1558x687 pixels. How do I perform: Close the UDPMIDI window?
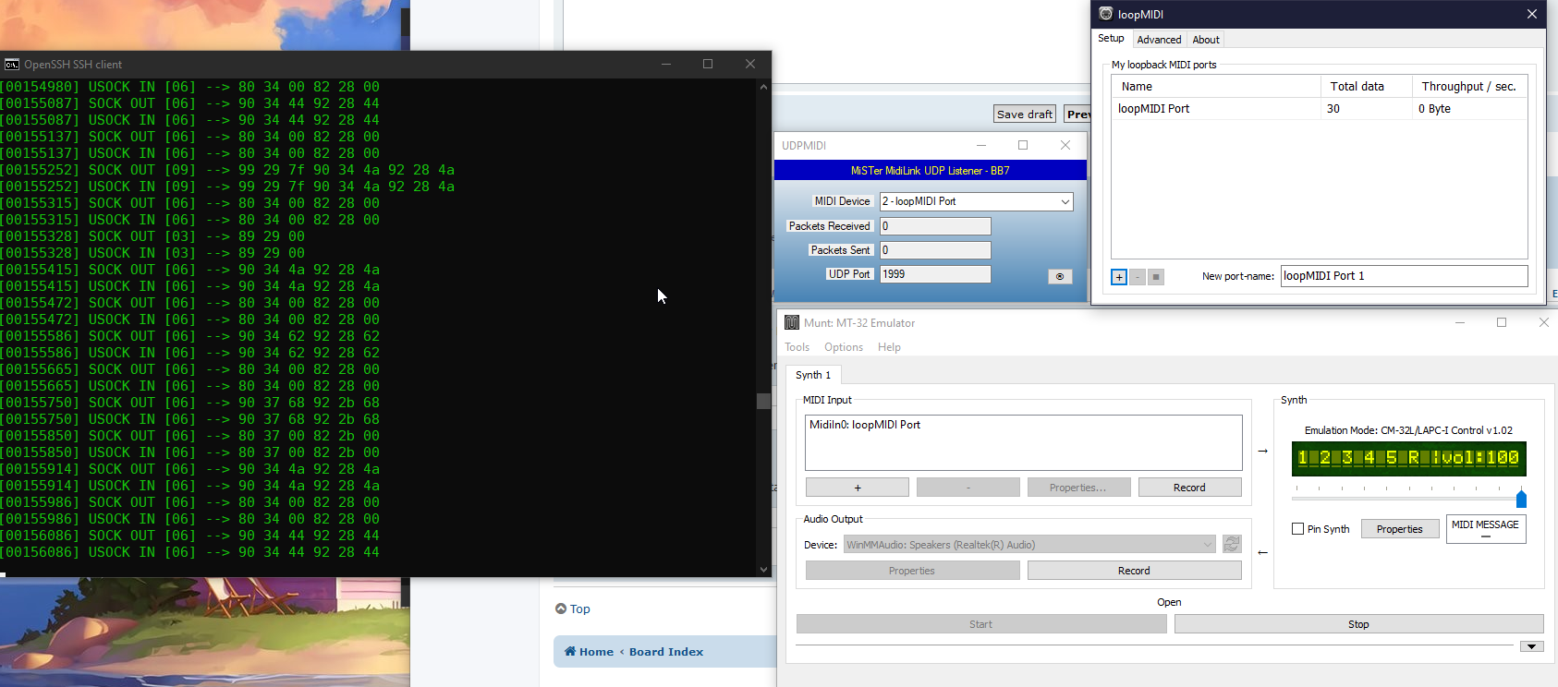pyautogui.click(x=1065, y=145)
